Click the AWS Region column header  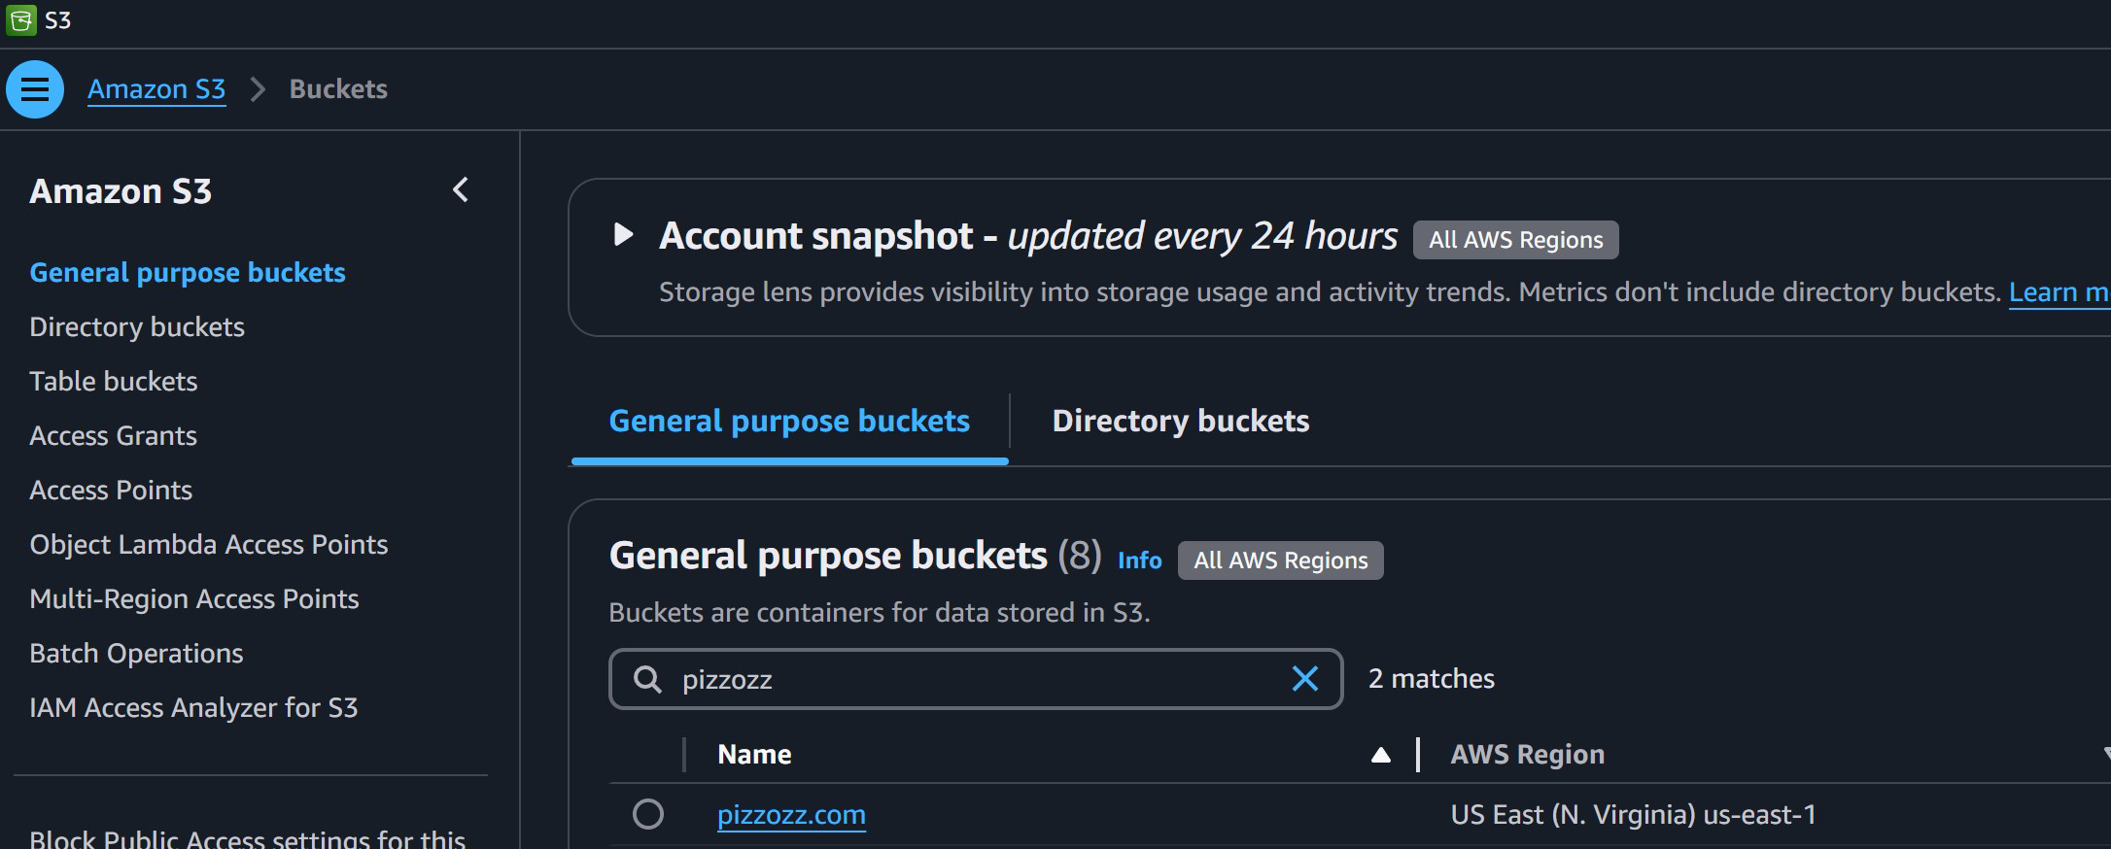[1527, 755]
